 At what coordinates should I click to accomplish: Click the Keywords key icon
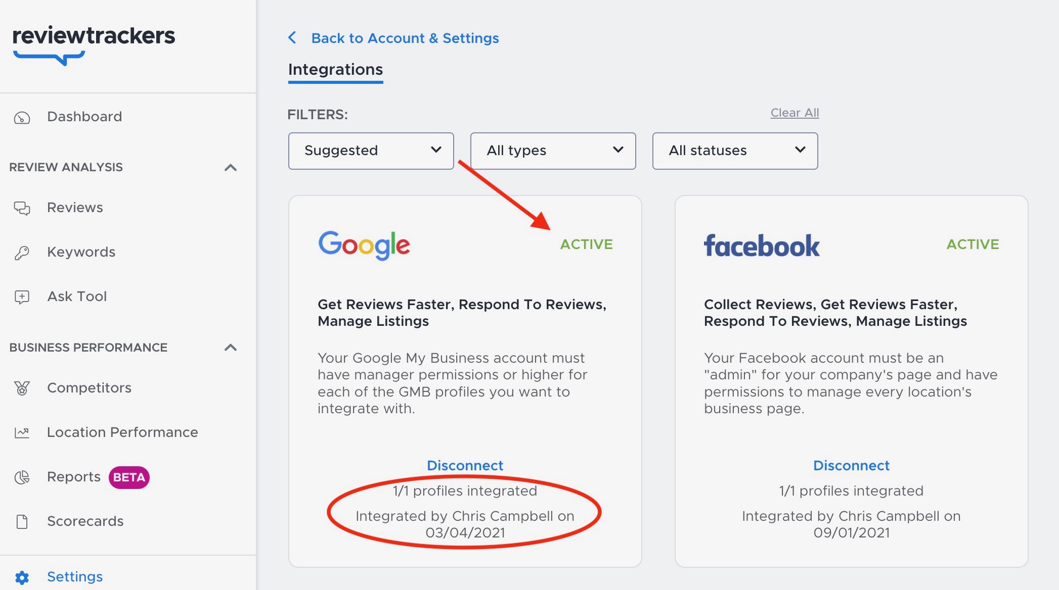click(x=22, y=253)
